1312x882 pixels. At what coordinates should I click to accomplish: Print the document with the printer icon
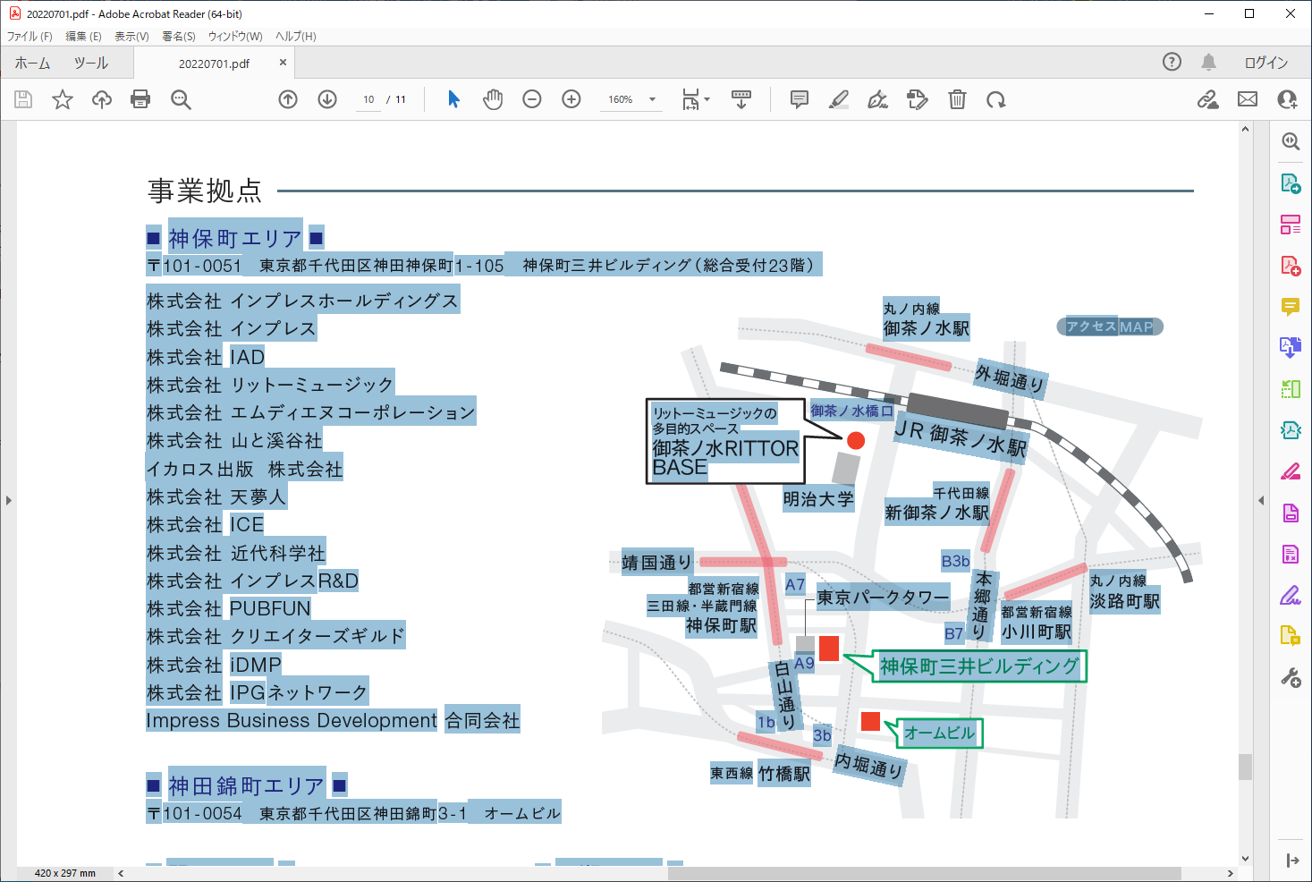click(x=140, y=99)
